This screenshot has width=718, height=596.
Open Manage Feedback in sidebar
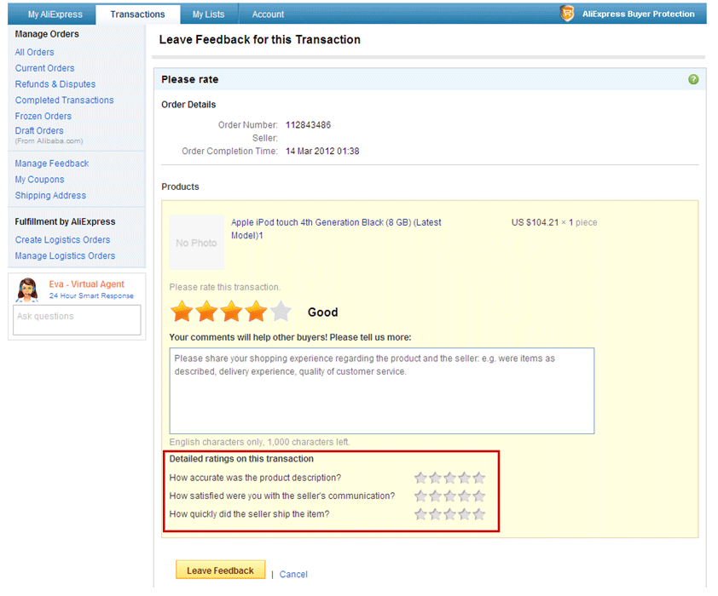tap(52, 163)
